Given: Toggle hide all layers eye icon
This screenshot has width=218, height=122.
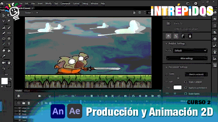Looking at the screenshot, I should coord(46,103).
